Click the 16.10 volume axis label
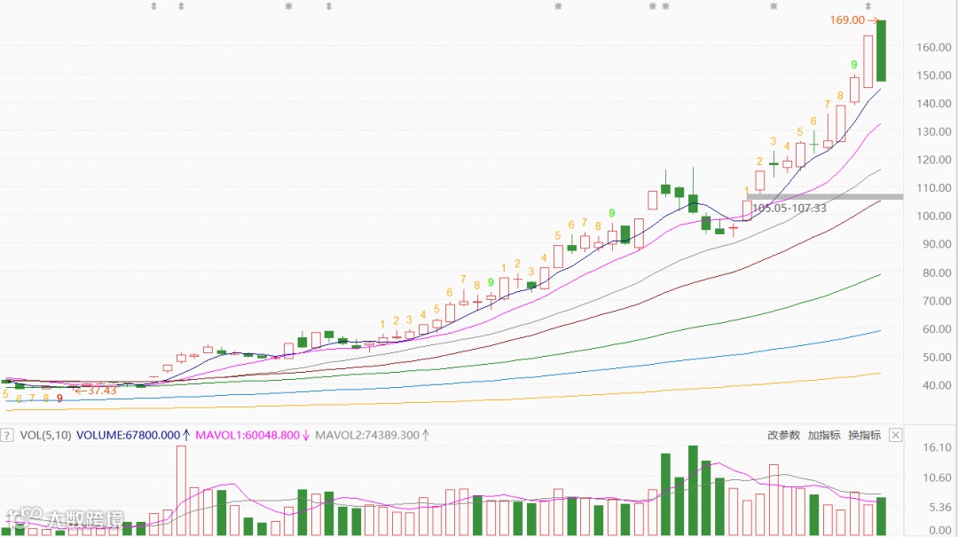Screen dimensions: 958x537 (938, 447)
